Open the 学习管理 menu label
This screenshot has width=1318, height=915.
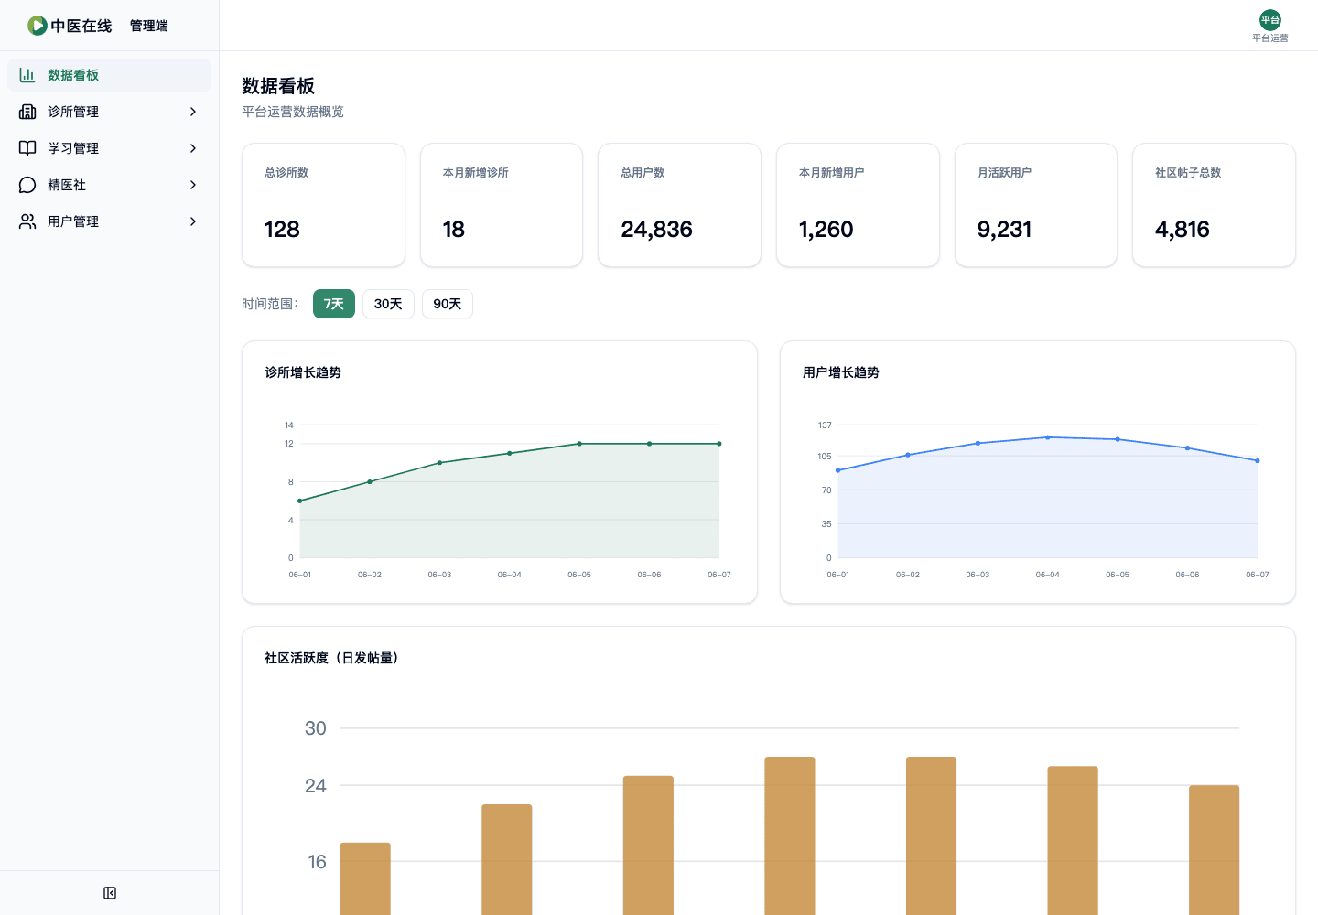point(73,148)
